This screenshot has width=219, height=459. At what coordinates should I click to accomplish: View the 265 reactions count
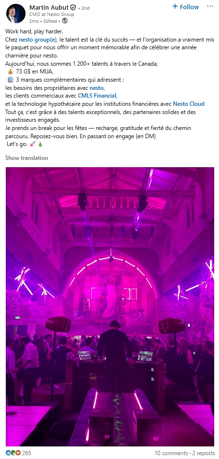click(26, 453)
